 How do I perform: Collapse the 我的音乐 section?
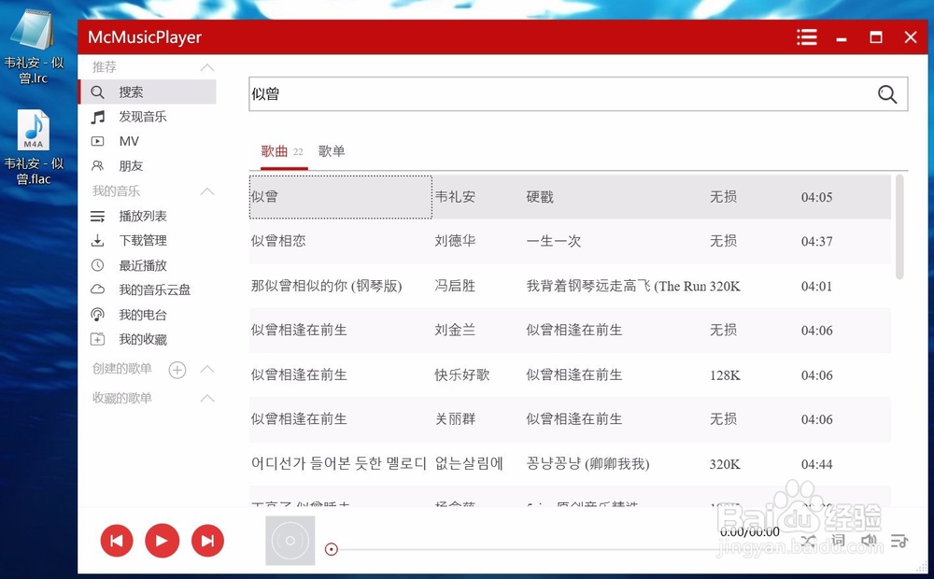[206, 191]
